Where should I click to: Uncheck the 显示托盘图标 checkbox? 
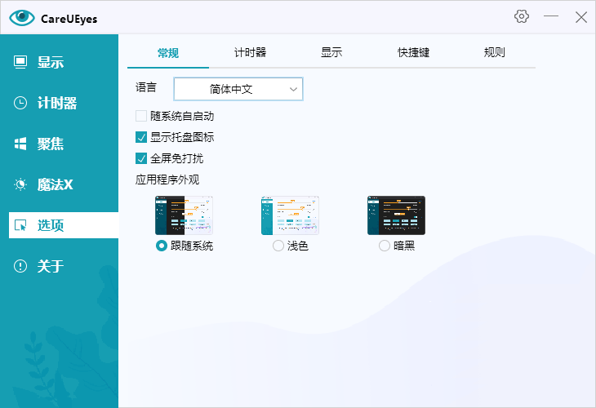tap(141, 137)
